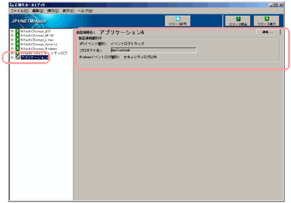Expand the HitachiStorage_AIX tree node

[12, 31]
